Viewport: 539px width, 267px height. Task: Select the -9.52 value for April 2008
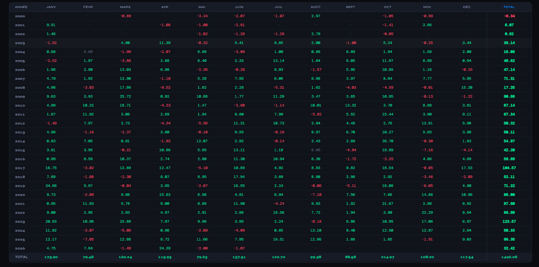coord(165,87)
